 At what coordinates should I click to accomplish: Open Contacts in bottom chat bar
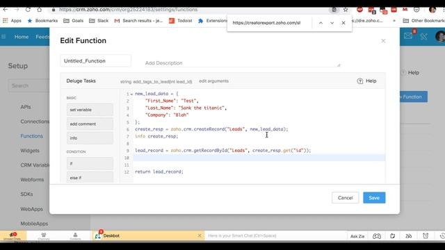[75, 236]
